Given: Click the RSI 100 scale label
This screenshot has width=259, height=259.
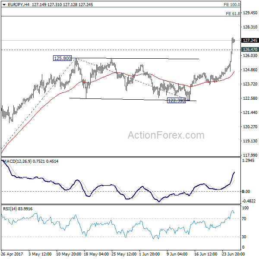Looking at the screenshot, I should pos(245,208).
